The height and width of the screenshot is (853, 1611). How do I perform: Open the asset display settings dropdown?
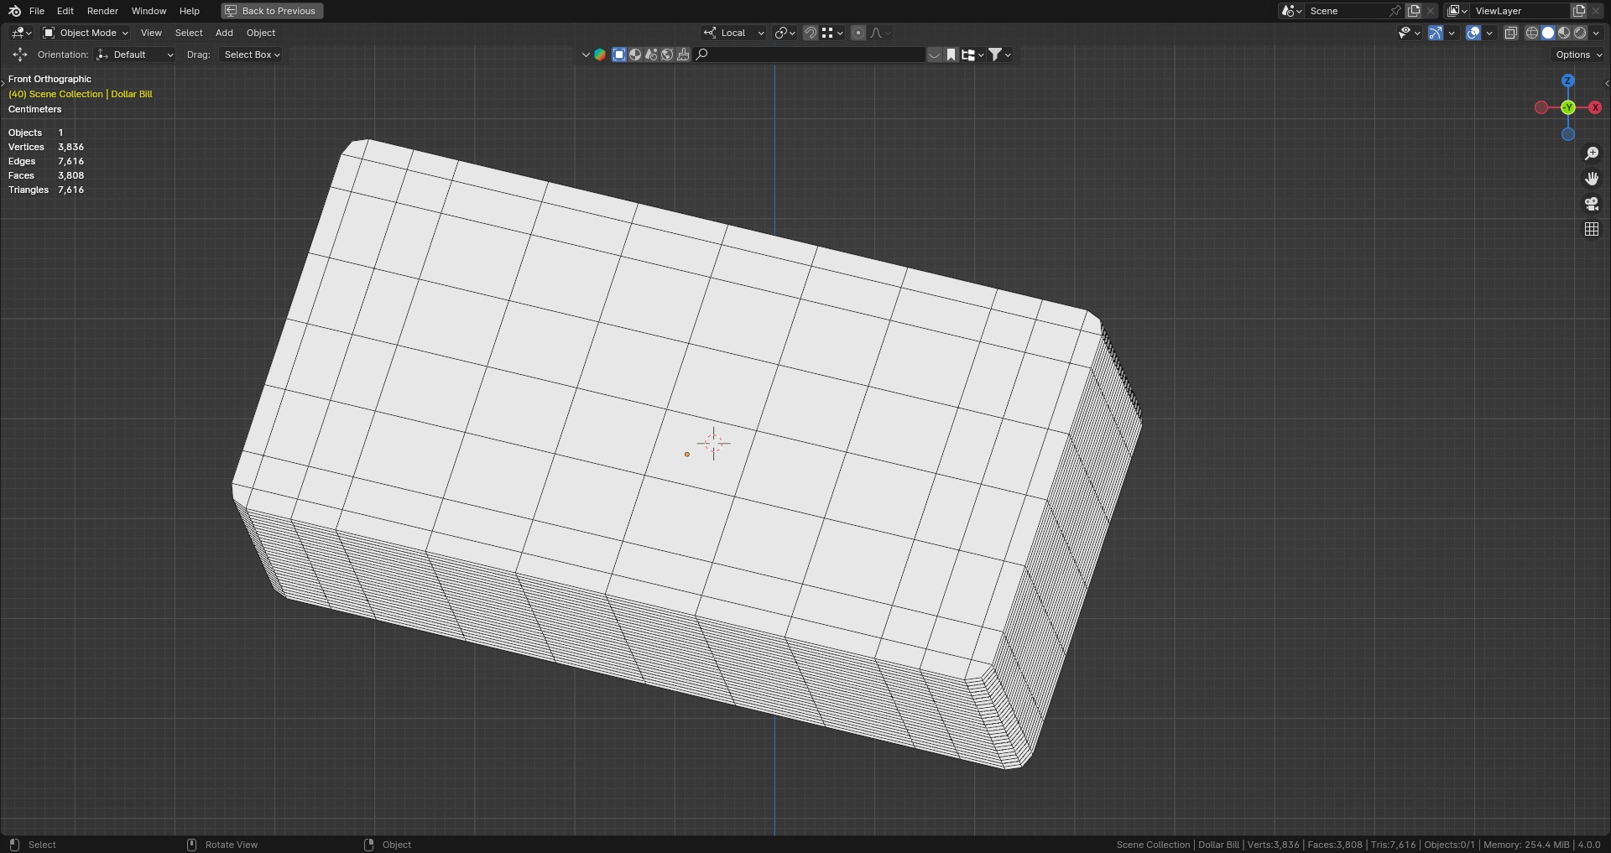pos(972,55)
